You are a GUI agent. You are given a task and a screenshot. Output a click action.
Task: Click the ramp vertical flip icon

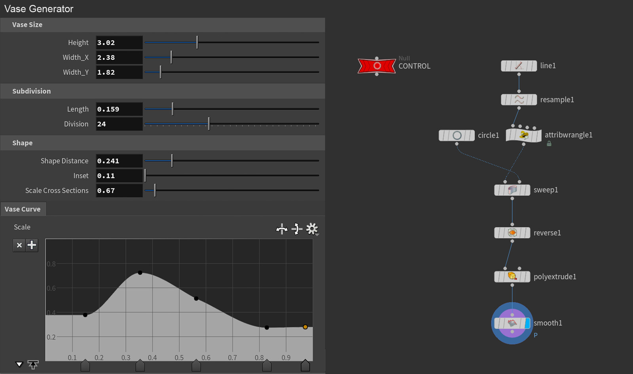297,229
